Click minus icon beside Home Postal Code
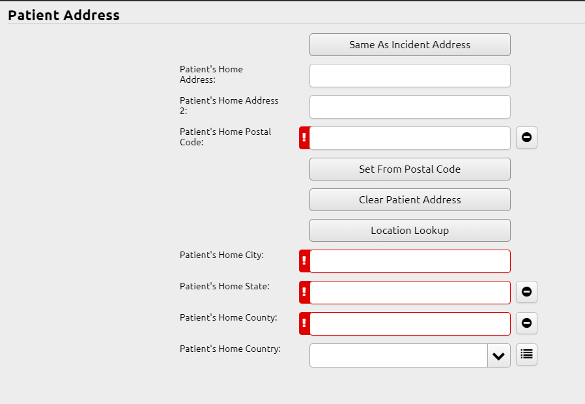The width and height of the screenshot is (585, 404). (x=526, y=137)
